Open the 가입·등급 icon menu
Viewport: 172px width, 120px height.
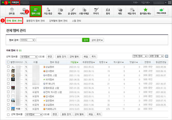(x=48, y=10)
